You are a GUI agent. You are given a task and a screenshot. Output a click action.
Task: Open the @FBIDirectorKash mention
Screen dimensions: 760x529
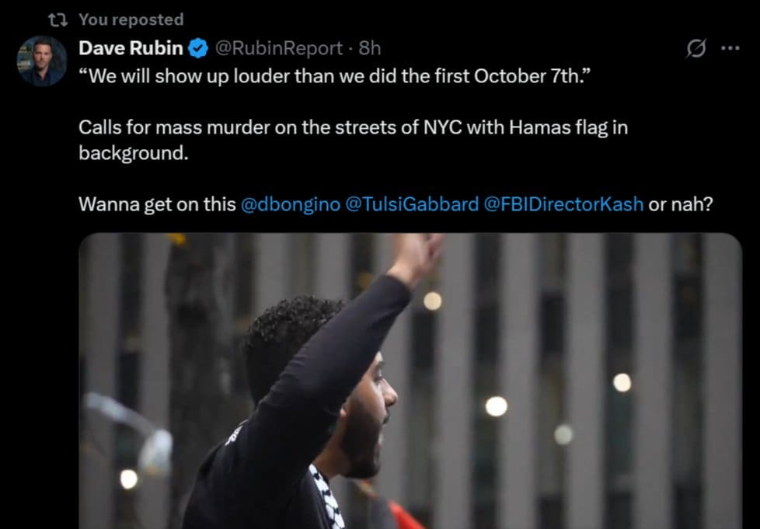tap(563, 204)
